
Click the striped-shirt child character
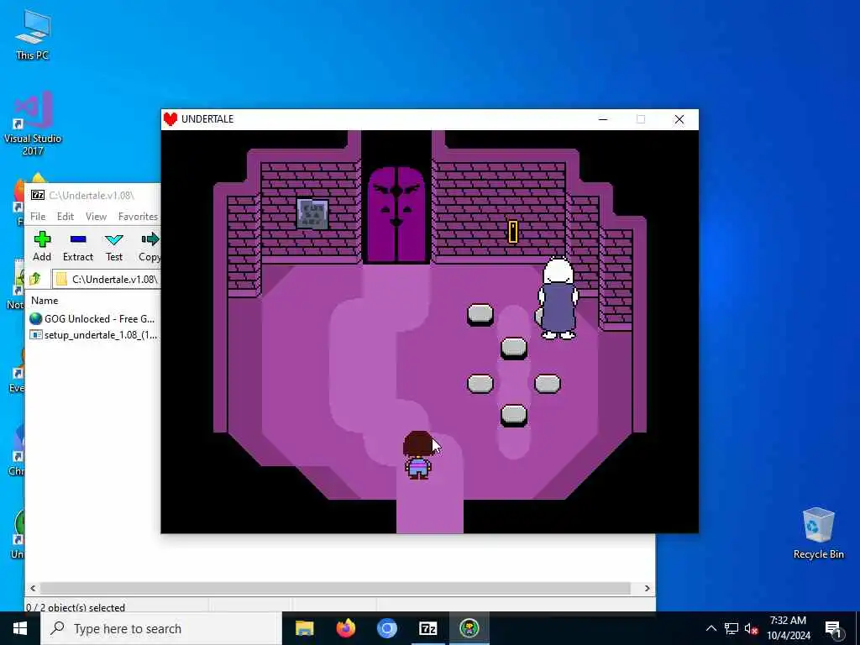point(418,455)
